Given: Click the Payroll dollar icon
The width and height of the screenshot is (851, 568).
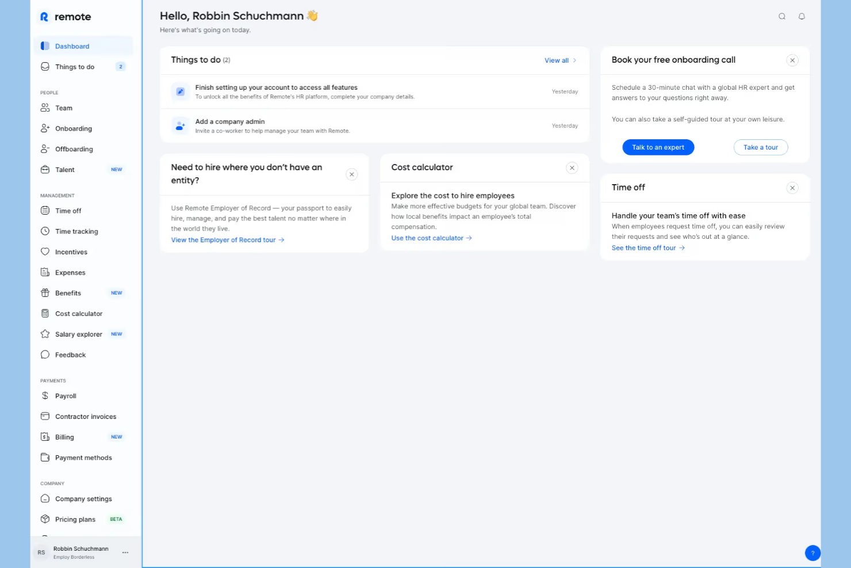Looking at the screenshot, I should (45, 396).
